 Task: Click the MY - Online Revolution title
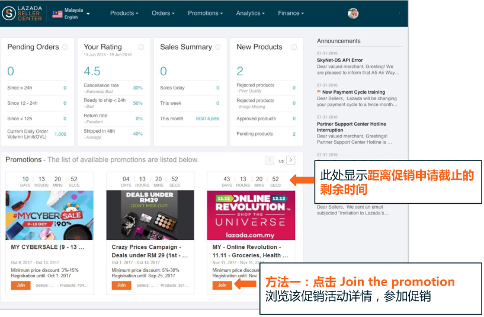(251, 251)
